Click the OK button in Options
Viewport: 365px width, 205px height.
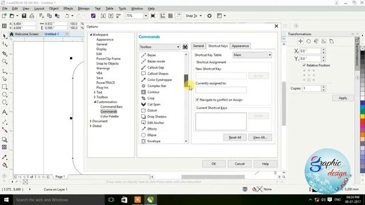coord(214,164)
